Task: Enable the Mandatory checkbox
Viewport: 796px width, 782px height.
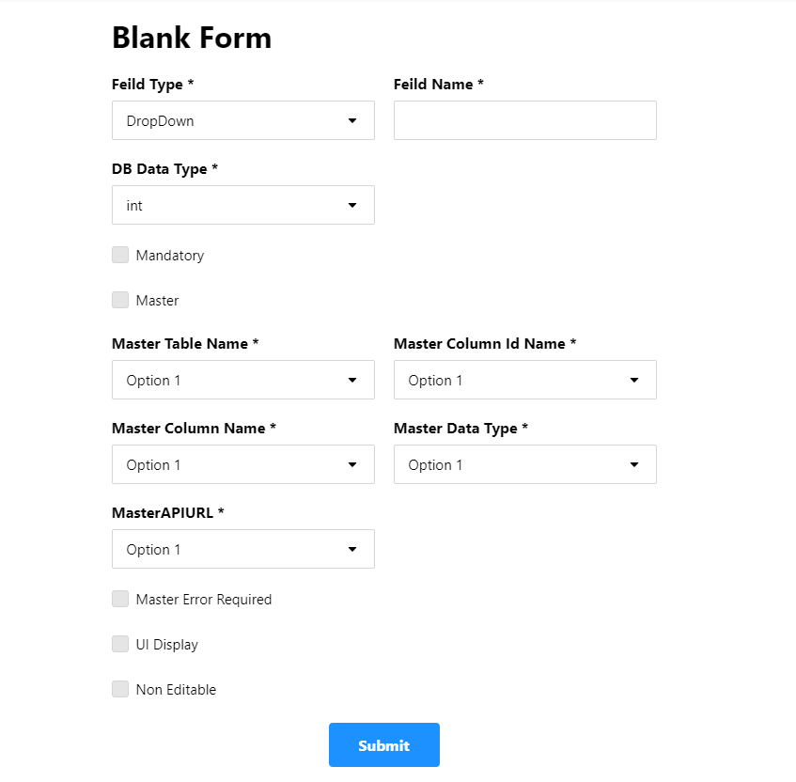Action: [x=120, y=255]
